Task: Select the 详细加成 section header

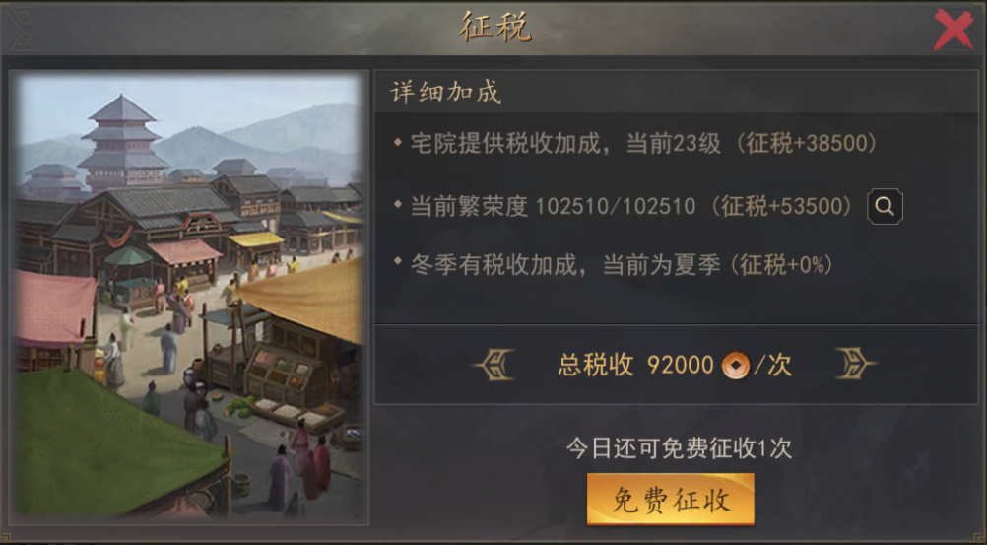Action: point(445,93)
